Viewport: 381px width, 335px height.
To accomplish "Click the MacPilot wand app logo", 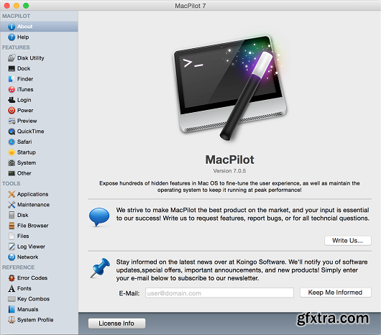I will coord(230,88).
